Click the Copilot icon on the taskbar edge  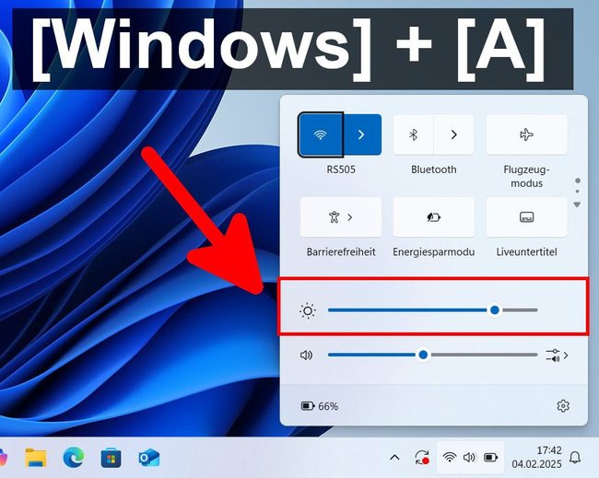coord(3,458)
